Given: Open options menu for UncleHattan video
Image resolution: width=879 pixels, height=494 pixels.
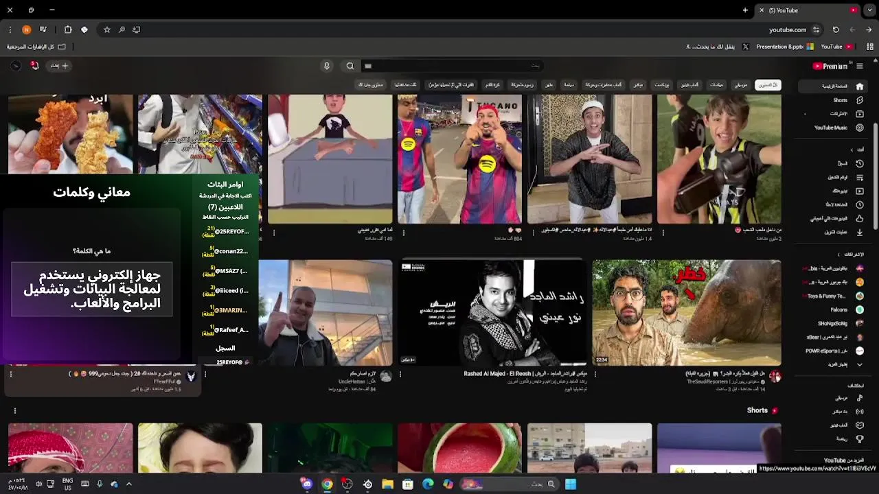Looking at the screenshot, I should point(205,375).
